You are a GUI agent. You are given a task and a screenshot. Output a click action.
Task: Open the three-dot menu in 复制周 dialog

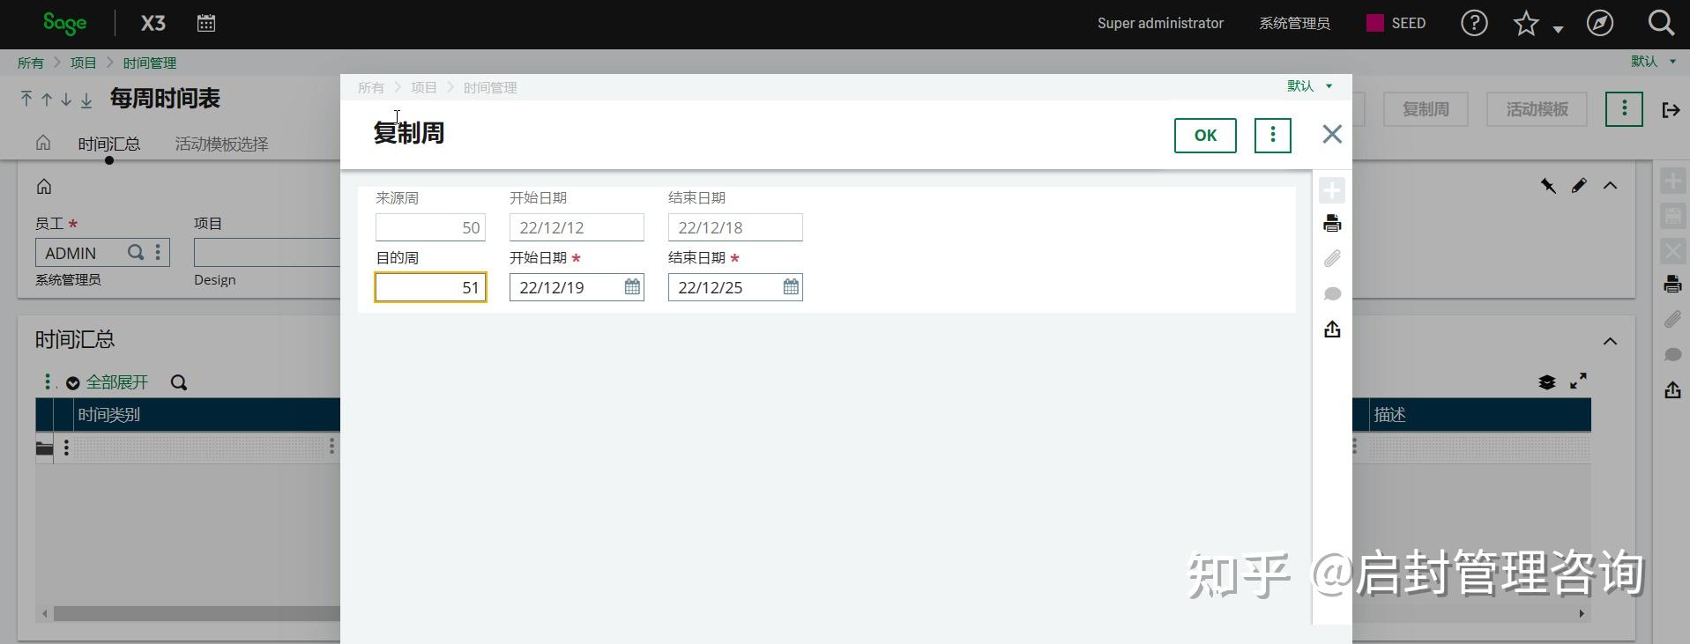pos(1272,135)
